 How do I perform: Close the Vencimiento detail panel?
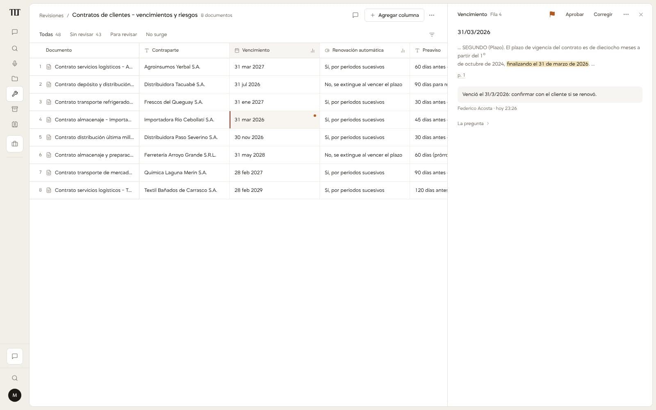point(641,14)
